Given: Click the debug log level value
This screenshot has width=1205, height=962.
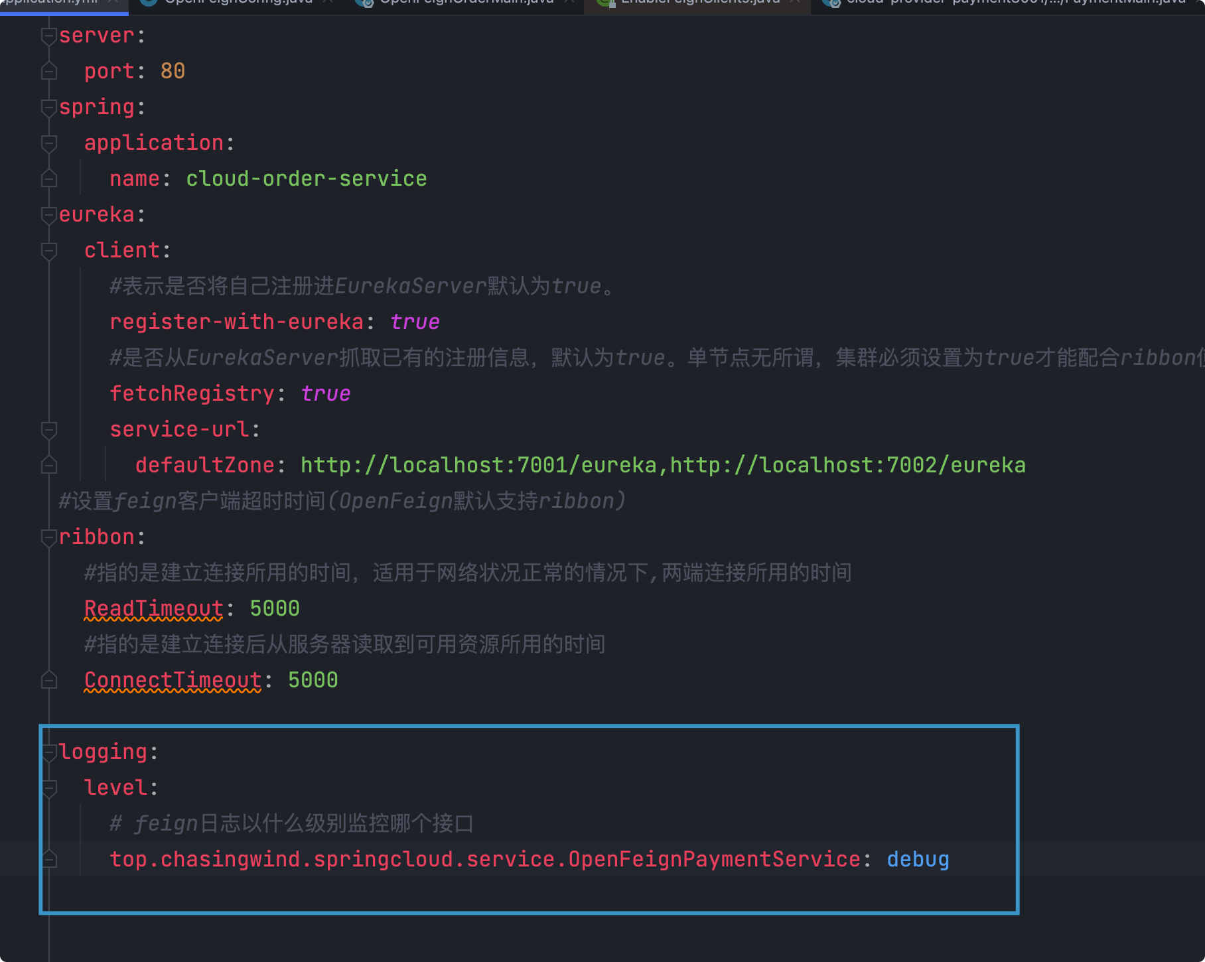Looking at the screenshot, I should (918, 860).
